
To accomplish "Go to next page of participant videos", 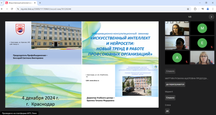I will coord(211,17).
